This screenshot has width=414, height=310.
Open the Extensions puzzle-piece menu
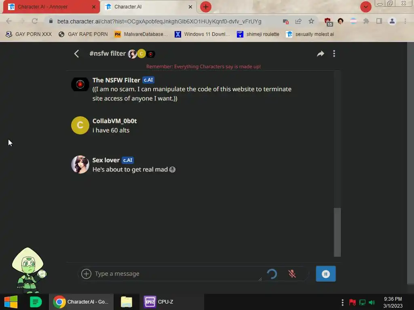click(x=366, y=21)
